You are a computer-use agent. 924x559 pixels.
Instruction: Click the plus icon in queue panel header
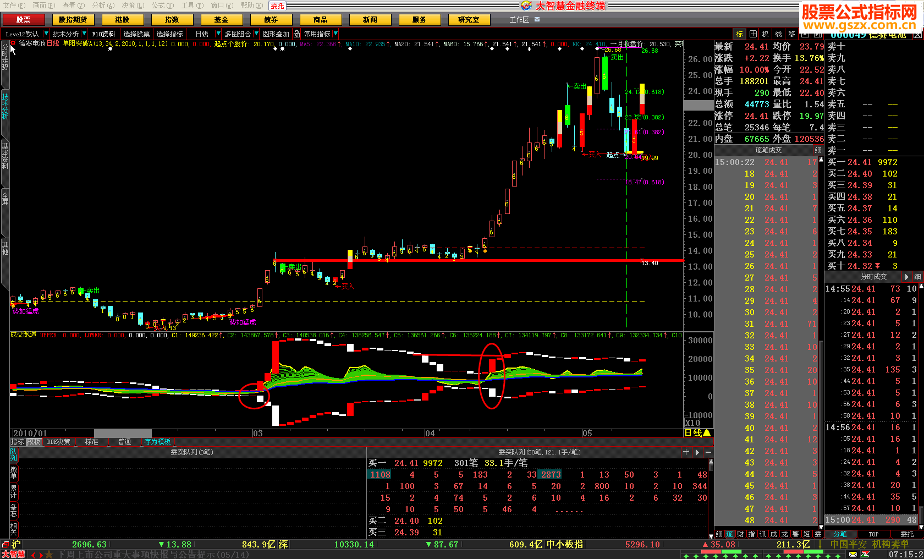686,452
